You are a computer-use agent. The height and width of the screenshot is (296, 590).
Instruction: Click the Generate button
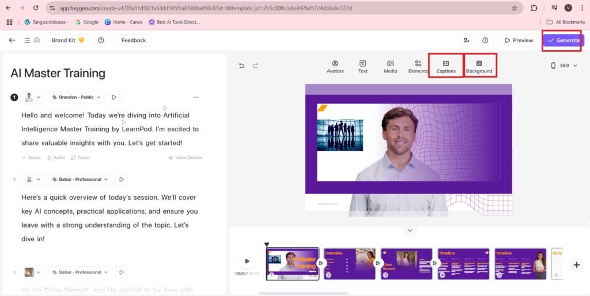click(x=563, y=40)
